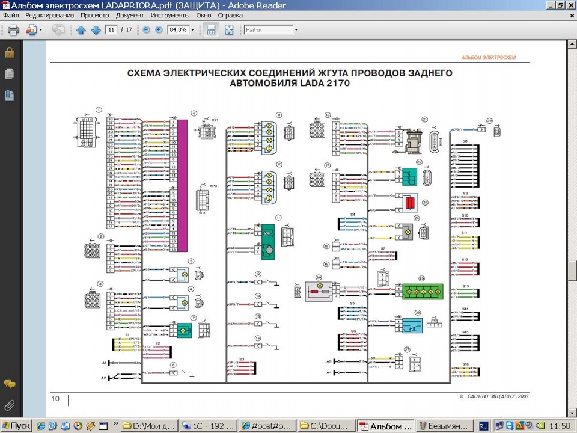Launch Winamp from quick launch

(x=91, y=426)
